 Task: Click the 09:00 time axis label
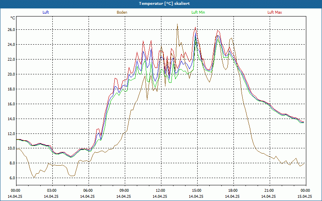tap(125, 191)
